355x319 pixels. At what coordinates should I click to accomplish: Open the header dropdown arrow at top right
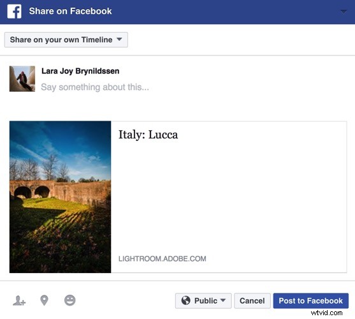click(x=344, y=11)
